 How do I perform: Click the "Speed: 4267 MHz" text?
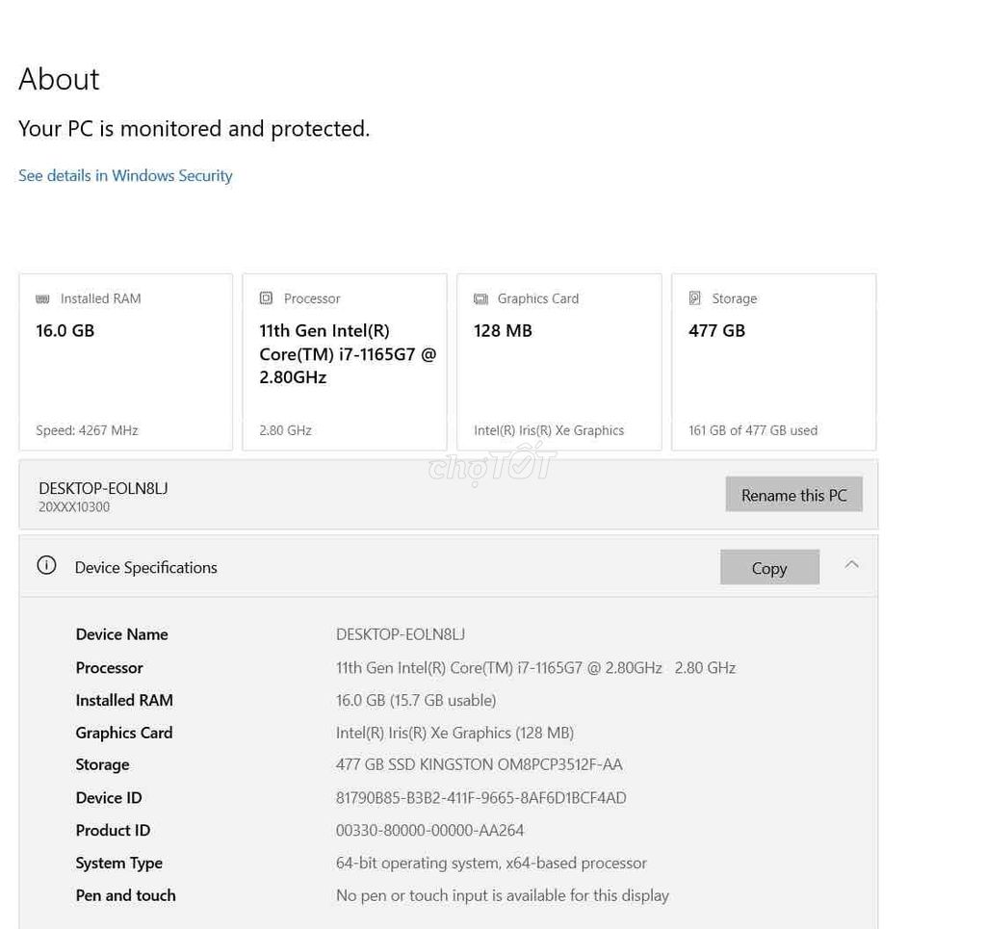pyautogui.click(x=87, y=430)
